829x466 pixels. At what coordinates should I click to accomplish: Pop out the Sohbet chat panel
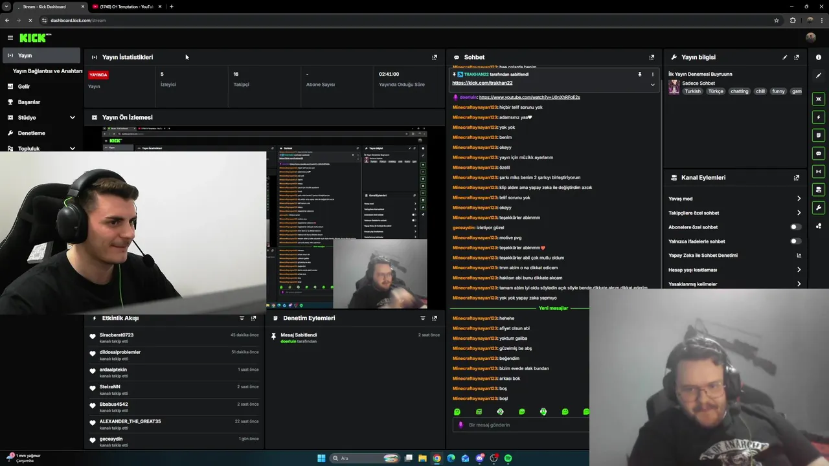(652, 57)
